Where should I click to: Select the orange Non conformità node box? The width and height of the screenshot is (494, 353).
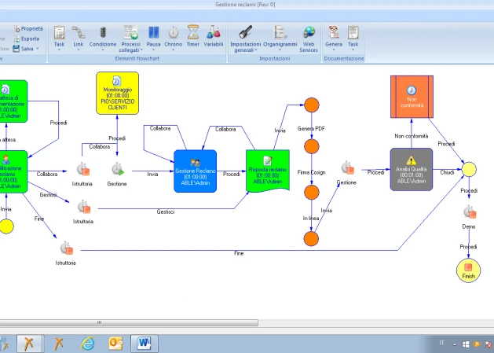(x=412, y=97)
